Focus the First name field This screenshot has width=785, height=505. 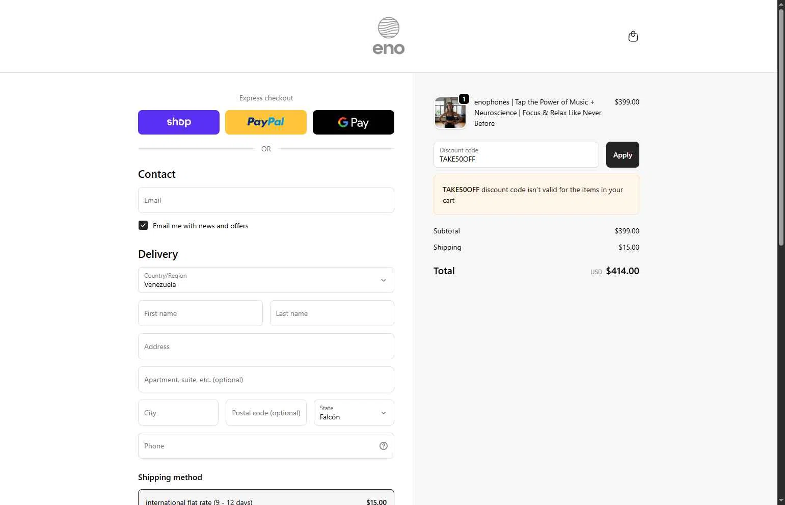[200, 313]
